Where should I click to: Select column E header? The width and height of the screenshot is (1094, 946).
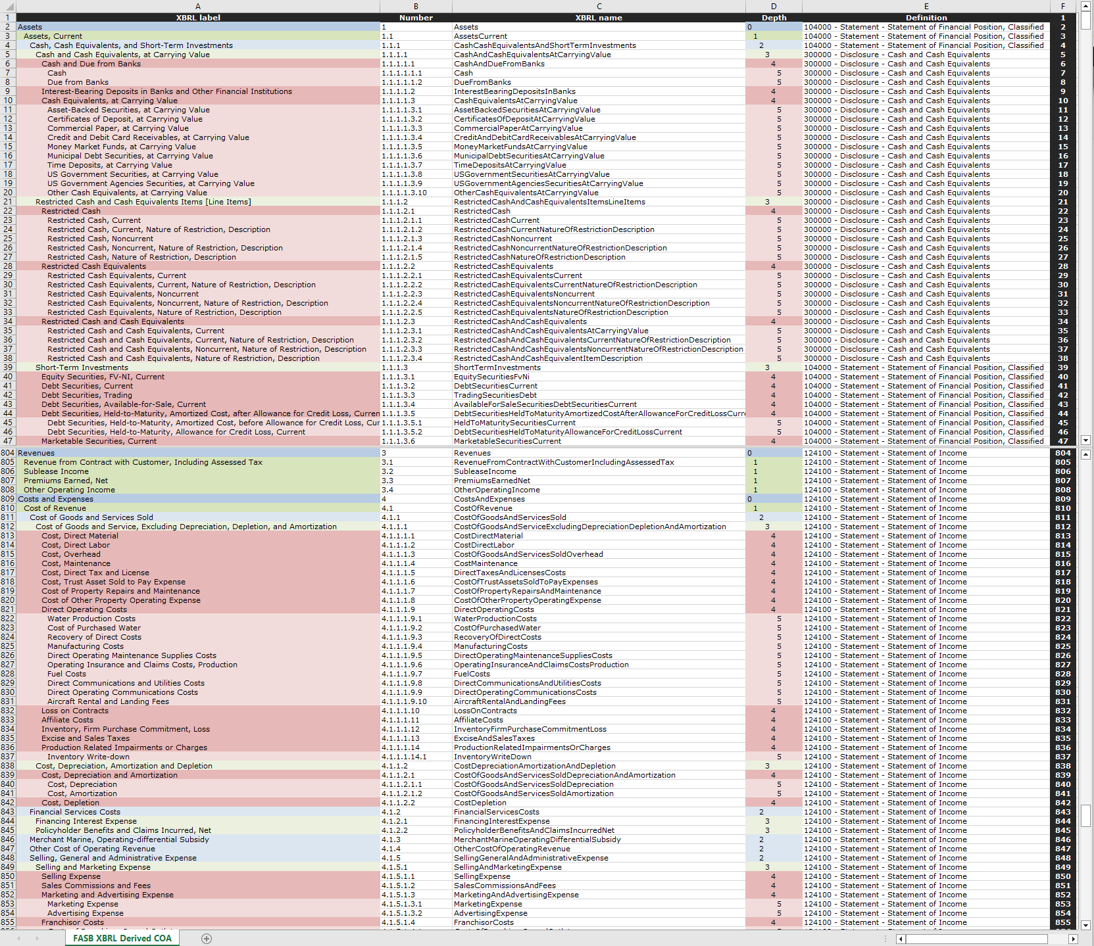926,7
